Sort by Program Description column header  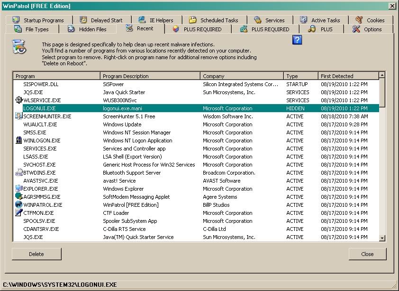(x=150, y=76)
